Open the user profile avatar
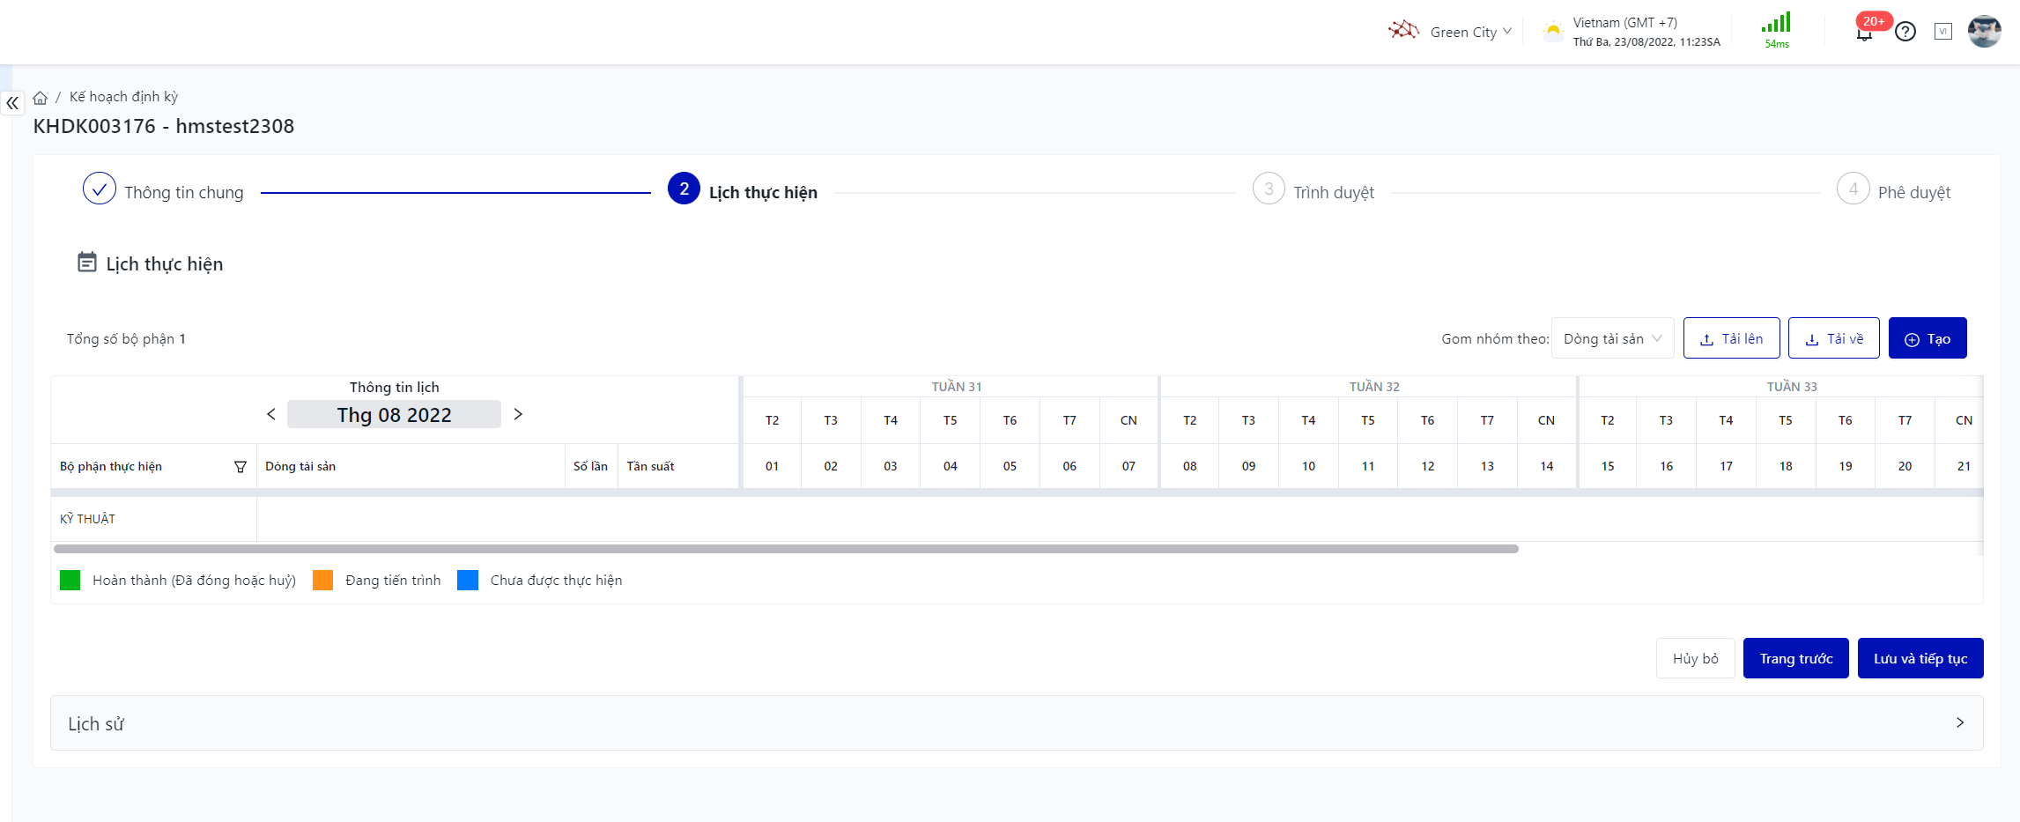 [1984, 32]
